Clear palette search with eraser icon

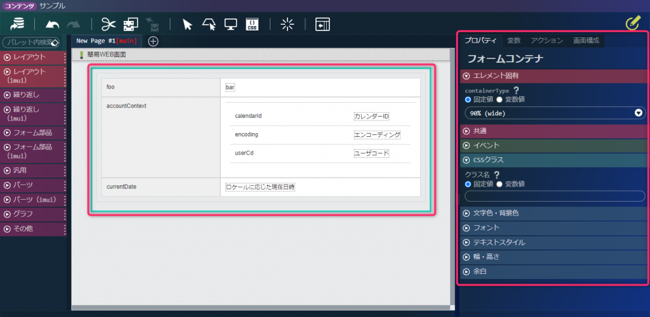coord(54,42)
